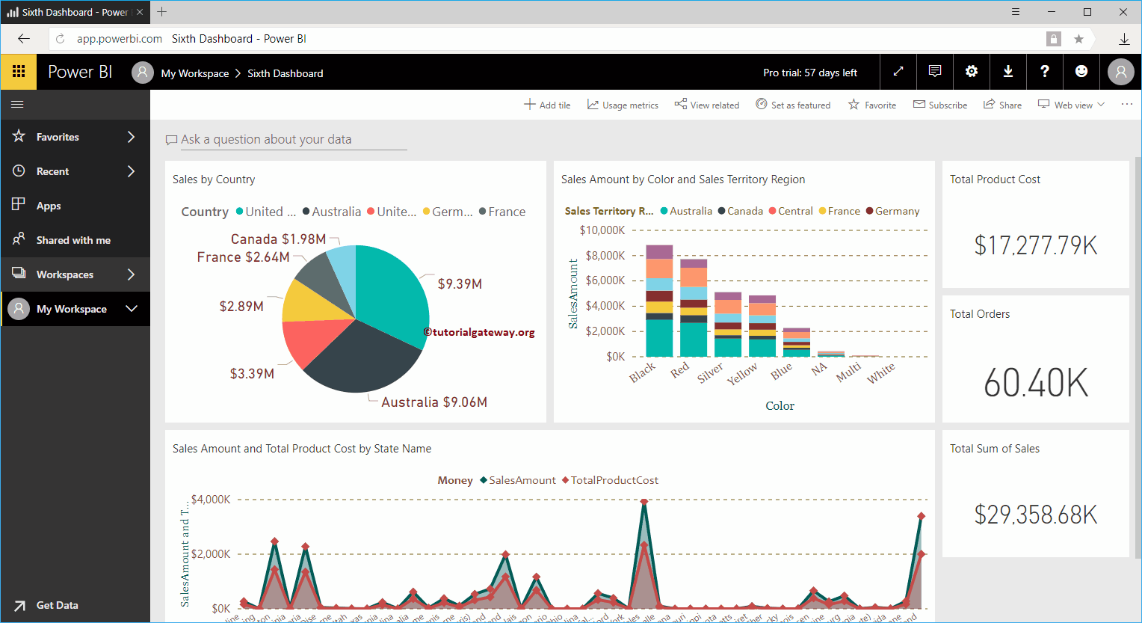Collapse the navigation pane with the hamburger icon
Viewport: 1142px width, 623px height.
pos(17,105)
